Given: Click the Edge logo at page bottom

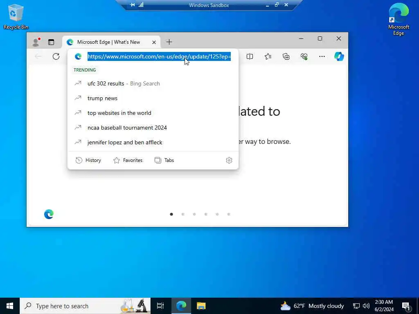Looking at the screenshot, I should pos(49,214).
